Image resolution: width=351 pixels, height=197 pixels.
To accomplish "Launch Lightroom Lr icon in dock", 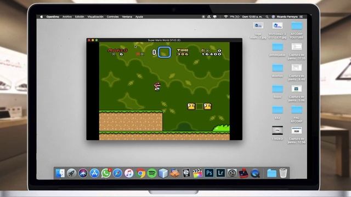I will point(220,173).
